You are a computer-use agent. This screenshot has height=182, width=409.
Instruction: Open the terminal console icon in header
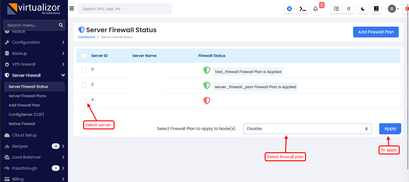[x=303, y=9]
